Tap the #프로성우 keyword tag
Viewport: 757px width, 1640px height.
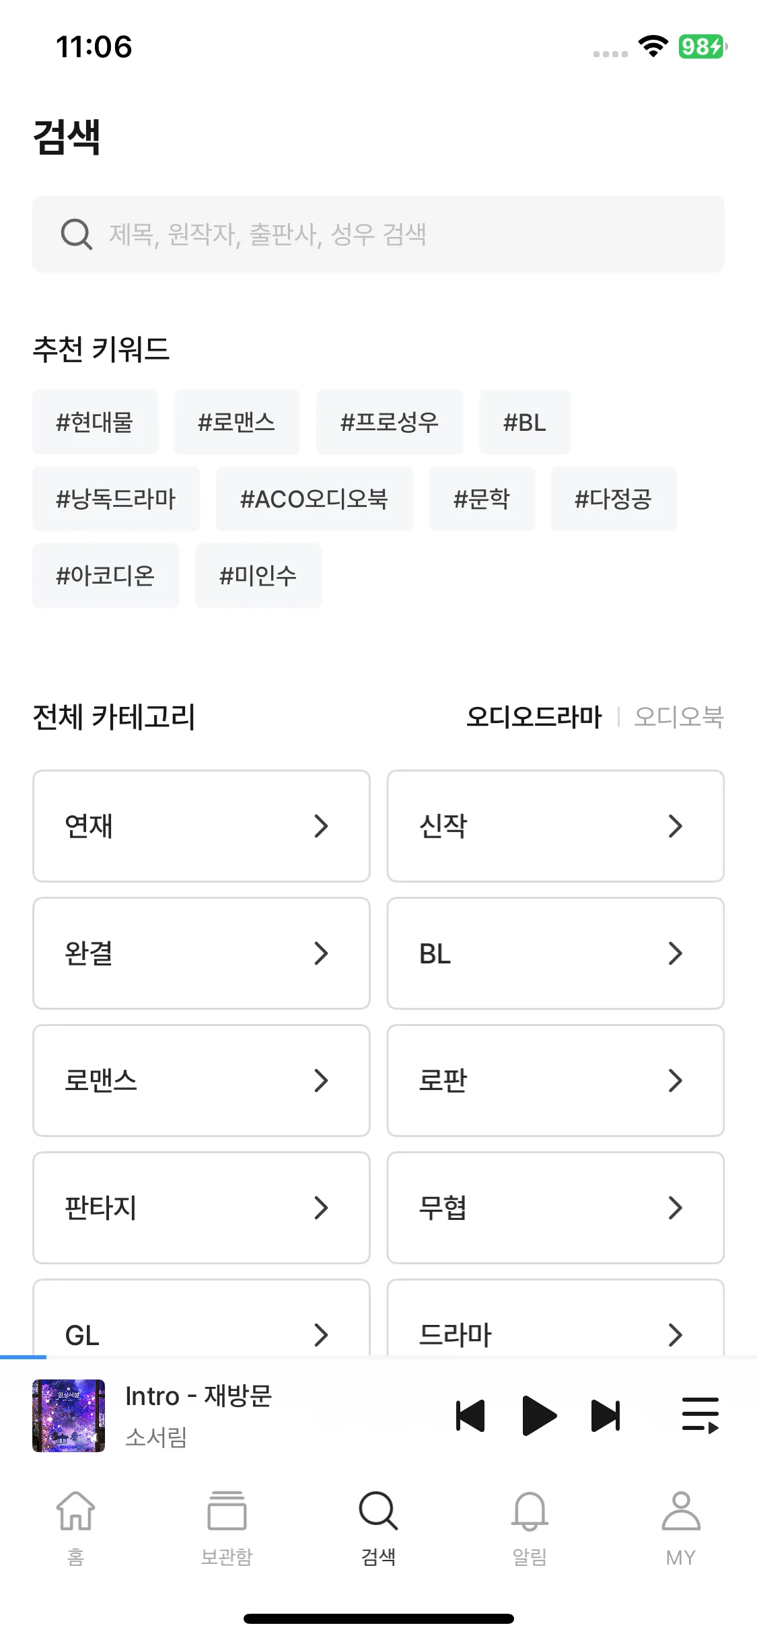coord(390,422)
